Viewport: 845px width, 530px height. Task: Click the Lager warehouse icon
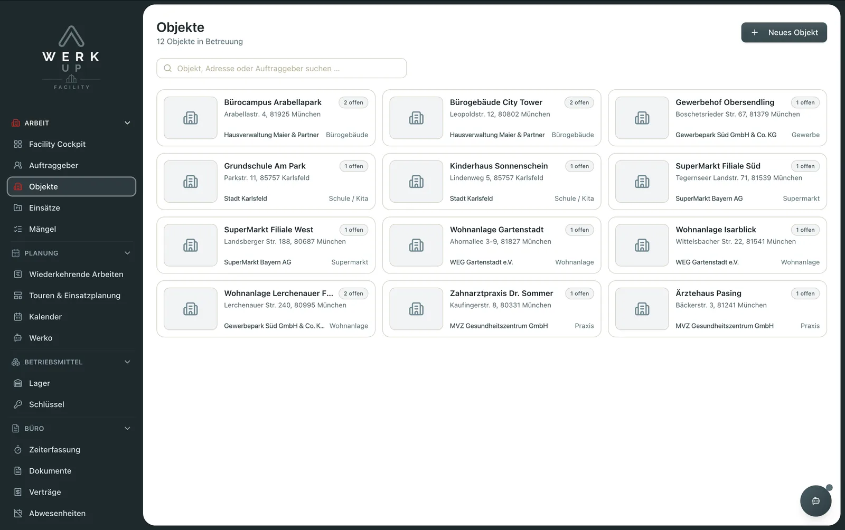pyautogui.click(x=18, y=383)
